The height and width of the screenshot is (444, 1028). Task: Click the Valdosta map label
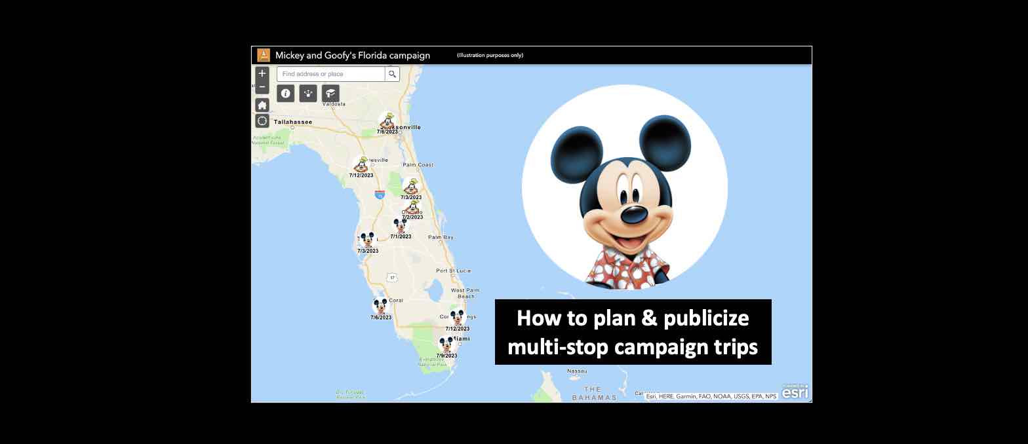point(334,104)
